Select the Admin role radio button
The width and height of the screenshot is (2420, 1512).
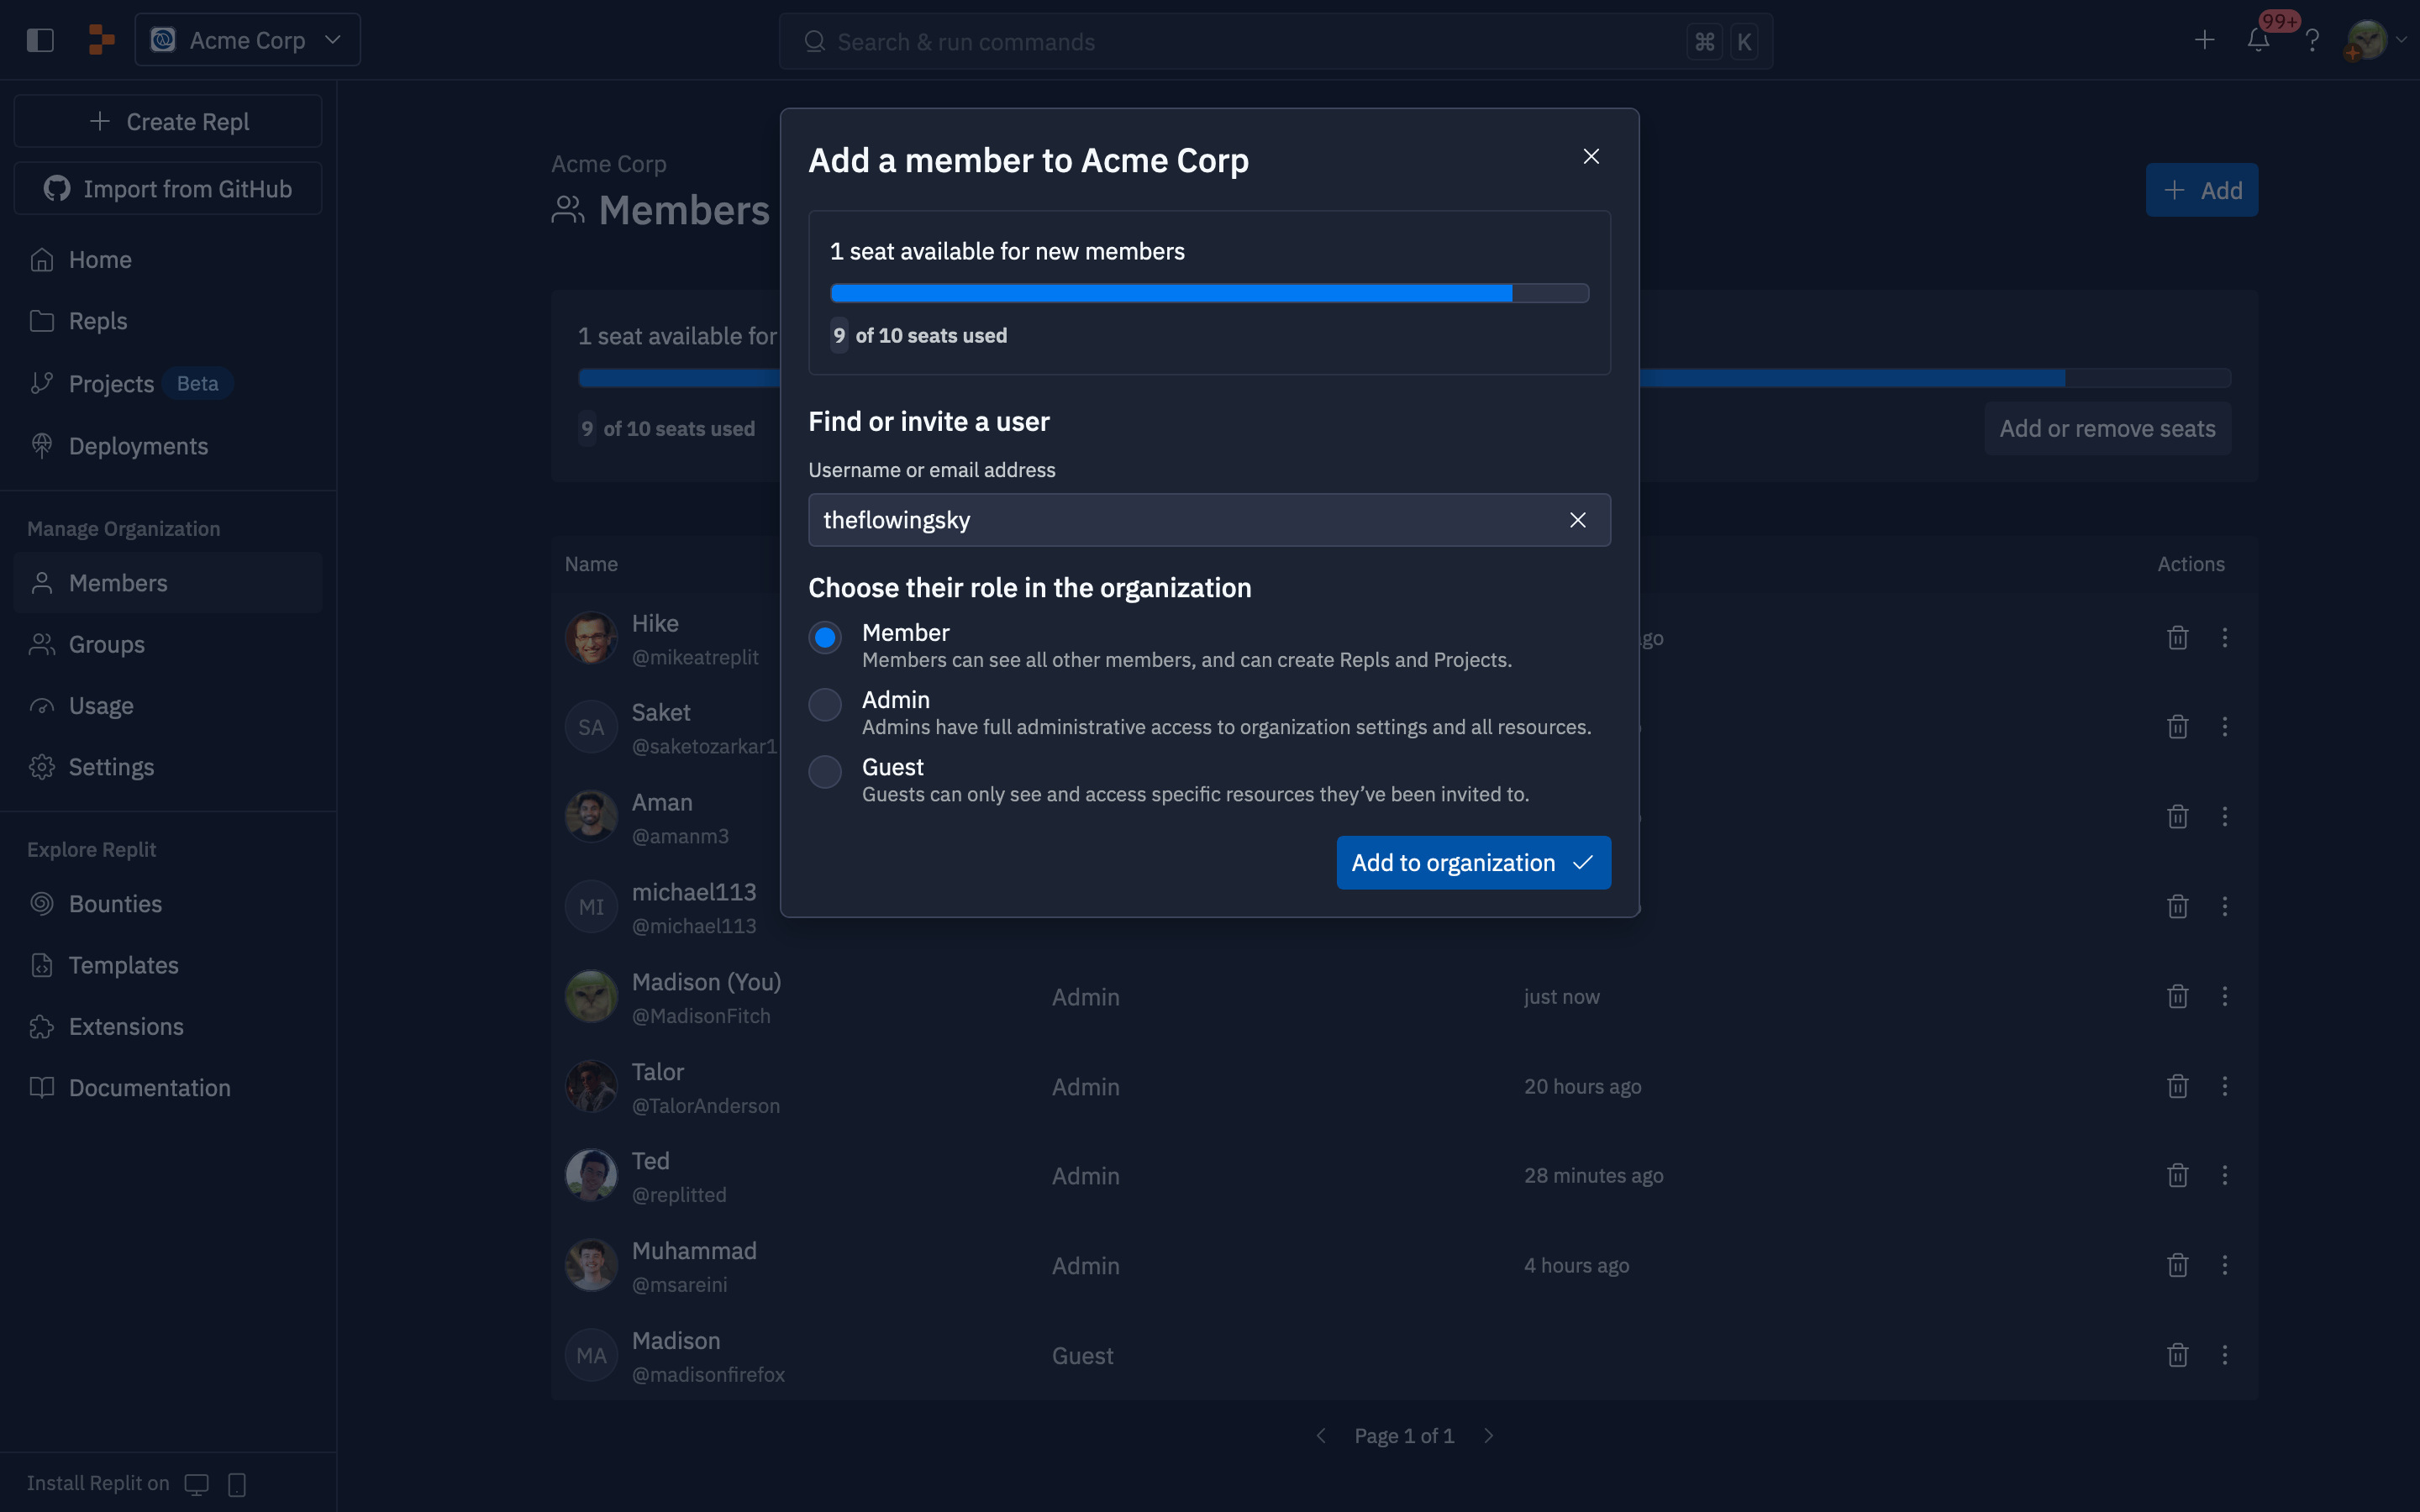point(825,704)
